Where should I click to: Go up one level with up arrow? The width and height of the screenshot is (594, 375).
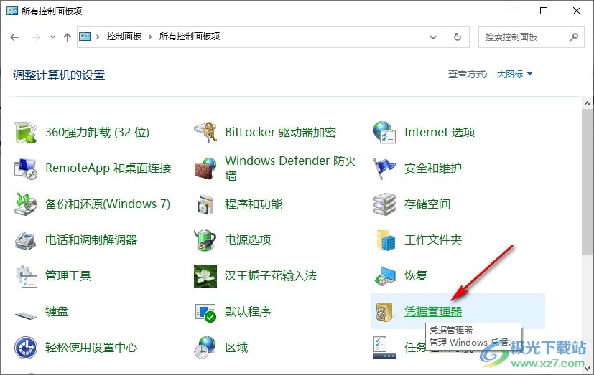pyautogui.click(x=68, y=37)
